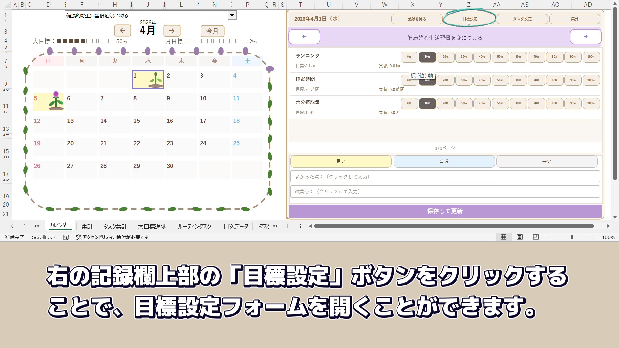Click the zoom slider in status bar
The image size is (619, 348).
571,237
